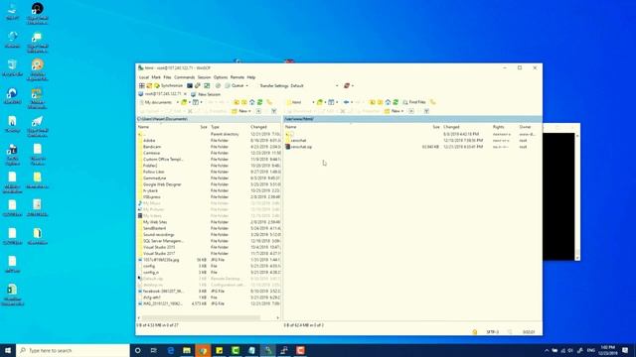636x357 pixels.
Task: Refresh the local panel
Action: 260,102
